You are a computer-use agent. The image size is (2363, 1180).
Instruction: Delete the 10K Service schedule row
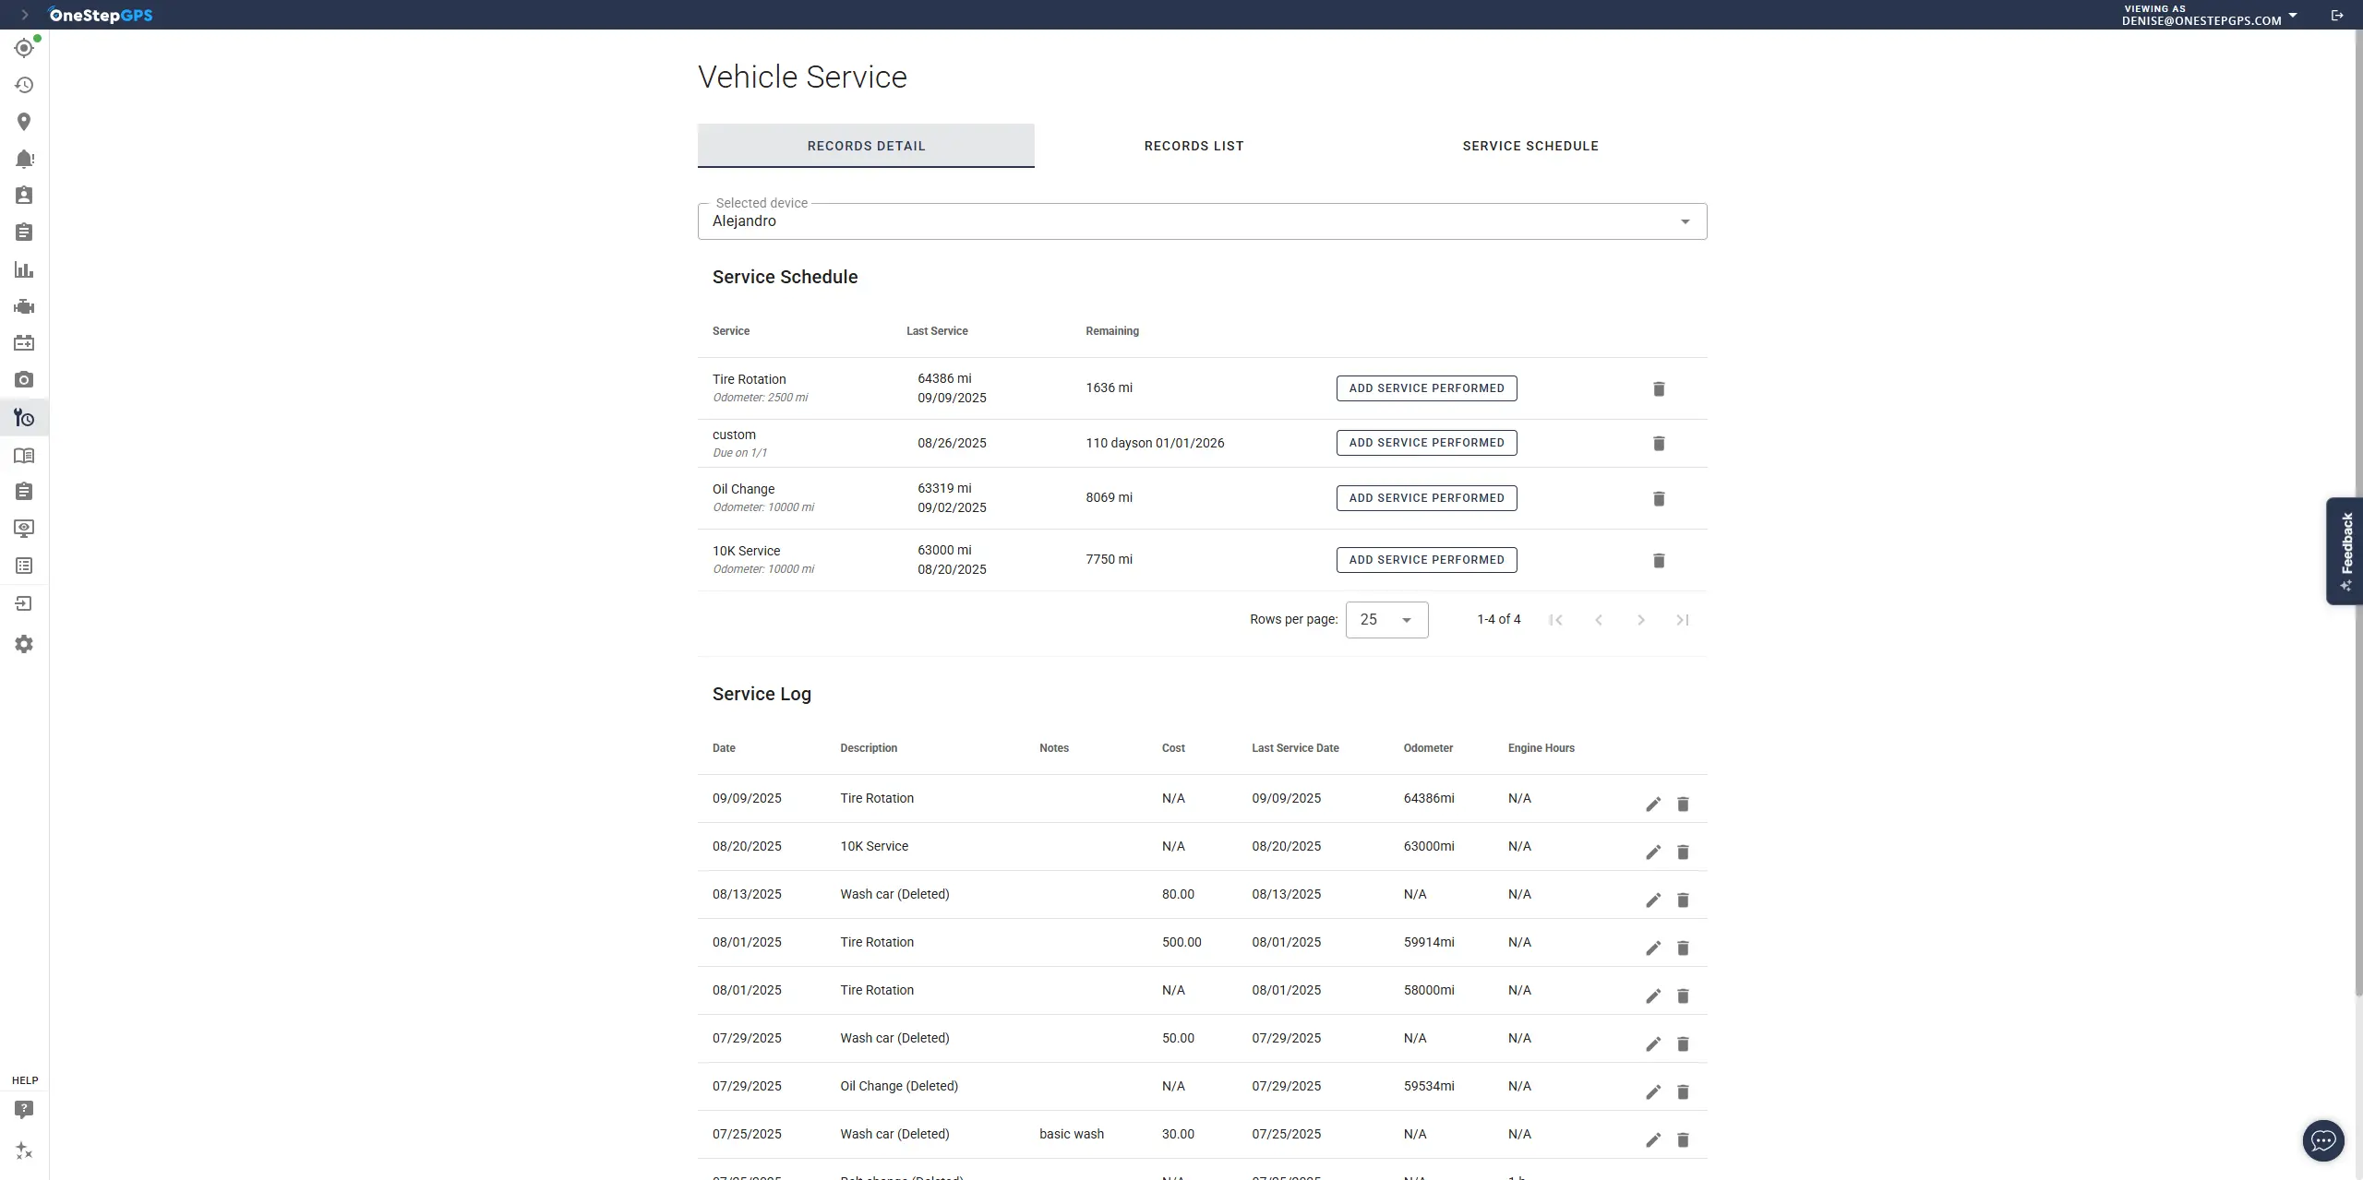(x=1659, y=560)
